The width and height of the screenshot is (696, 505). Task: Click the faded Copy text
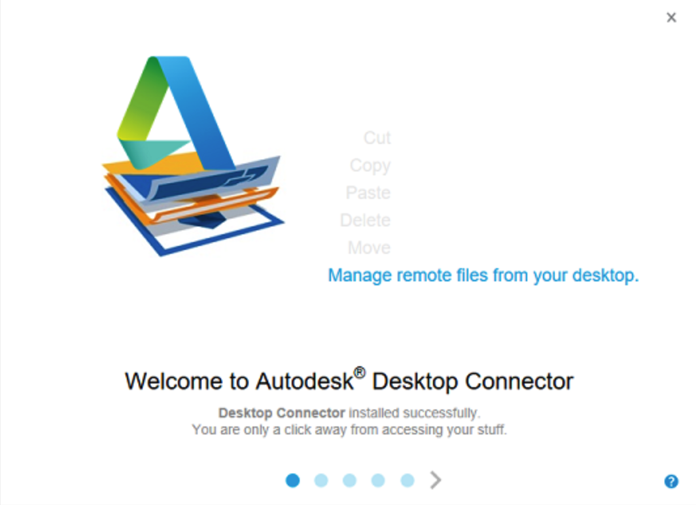tap(370, 165)
